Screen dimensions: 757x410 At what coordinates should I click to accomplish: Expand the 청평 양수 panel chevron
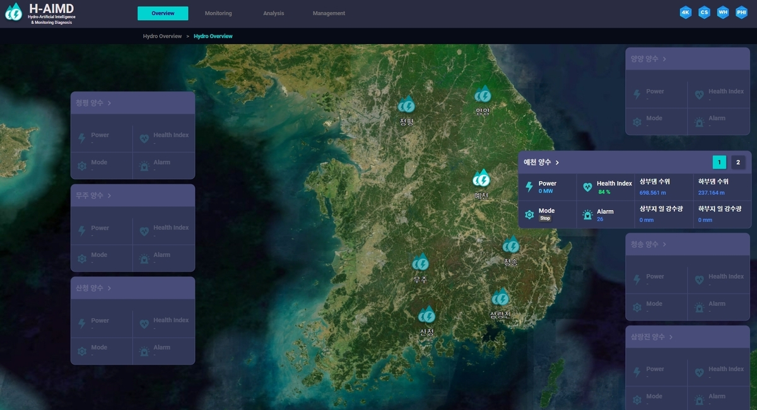click(x=110, y=103)
